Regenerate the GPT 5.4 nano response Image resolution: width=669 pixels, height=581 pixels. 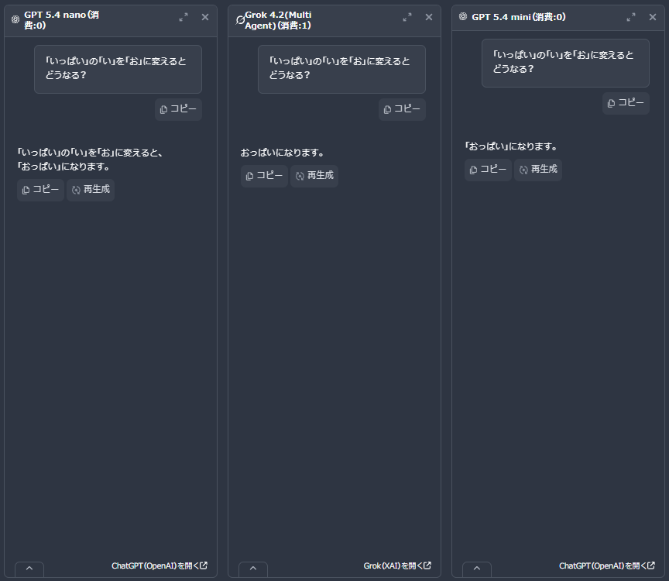click(x=91, y=190)
